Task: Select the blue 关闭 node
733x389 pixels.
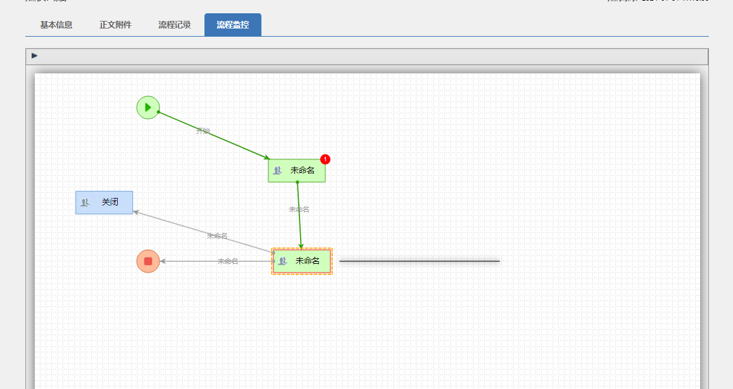Action: point(104,202)
